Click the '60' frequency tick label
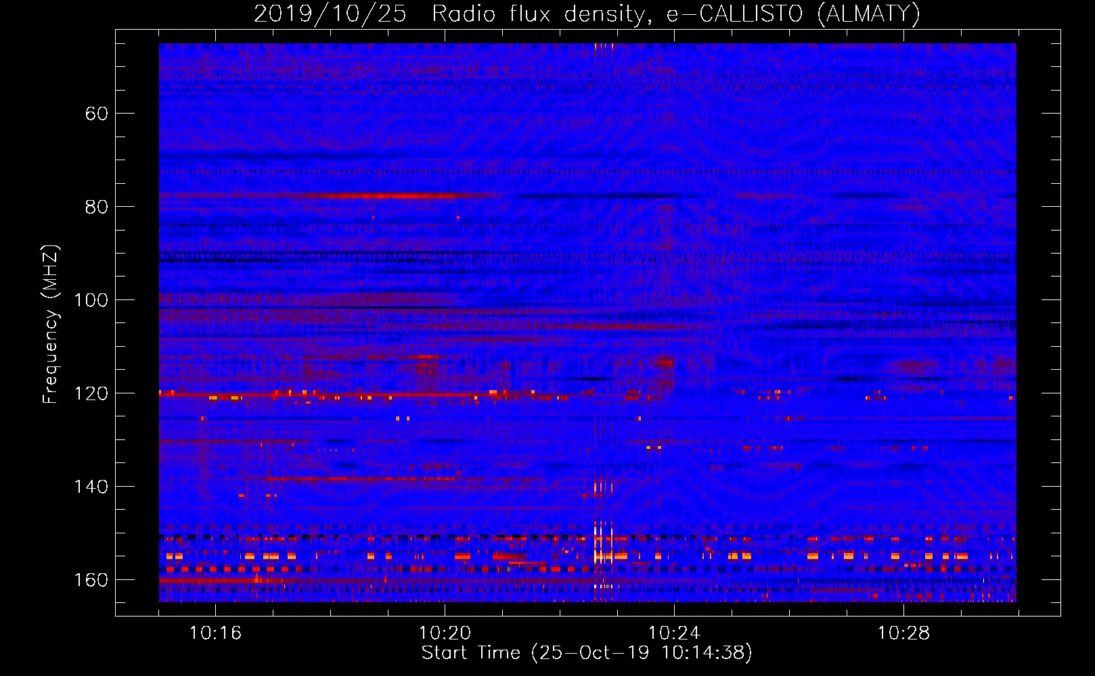 (x=97, y=114)
